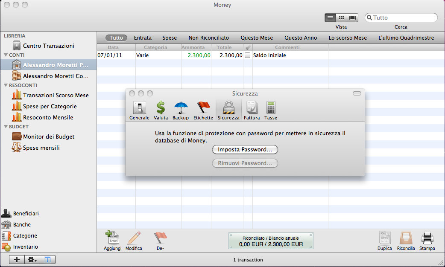
Task: Select the Sicurezza padlock preferences pane
Action: point(228,110)
